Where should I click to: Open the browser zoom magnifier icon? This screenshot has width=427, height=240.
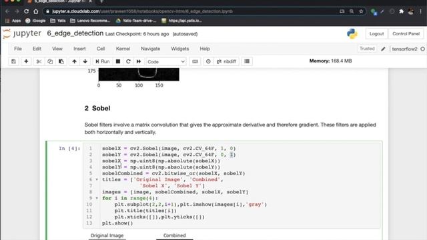click(352, 11)
